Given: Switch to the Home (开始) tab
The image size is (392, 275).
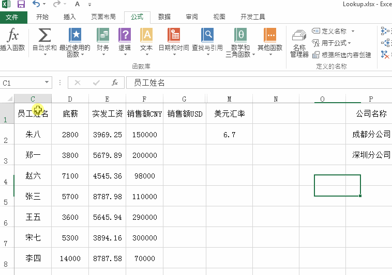Looking at the screenshot, I should 42,17.
